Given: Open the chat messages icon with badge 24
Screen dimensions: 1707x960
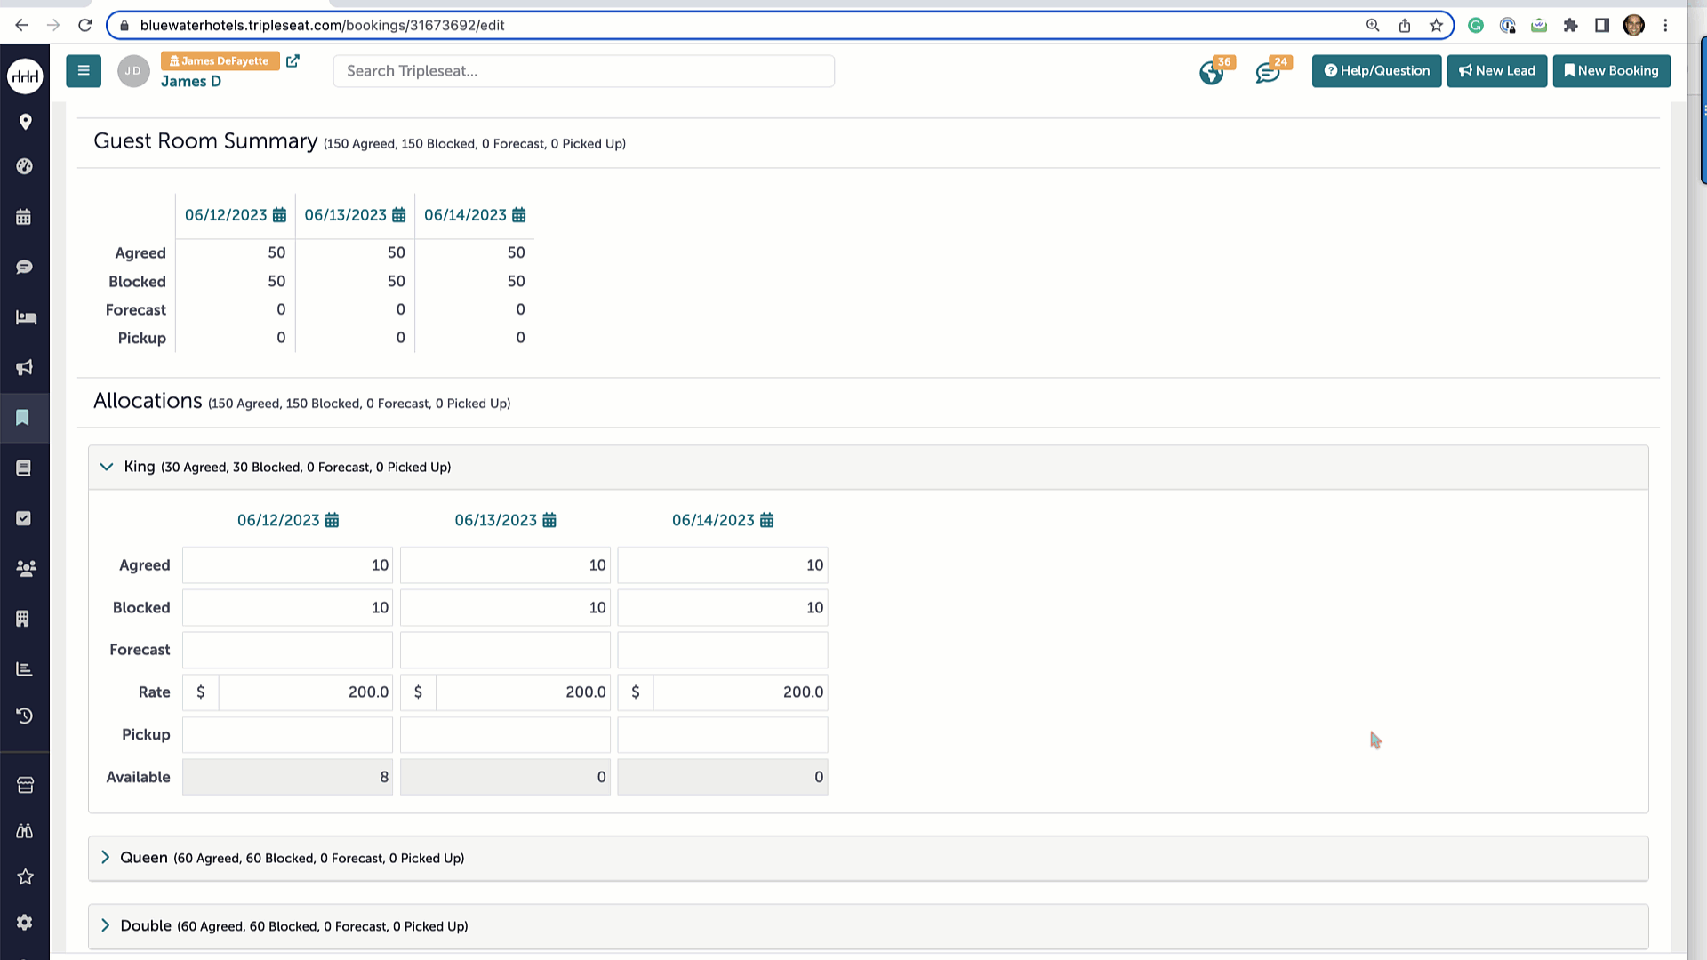Looking at the screenshot, I should (1267, 73).
